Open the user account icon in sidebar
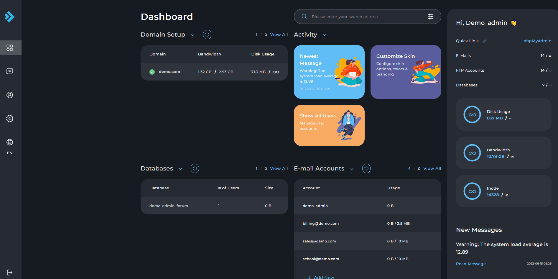Screen dimensions: 558x279 pyautogui.click(x=10, y=95)
